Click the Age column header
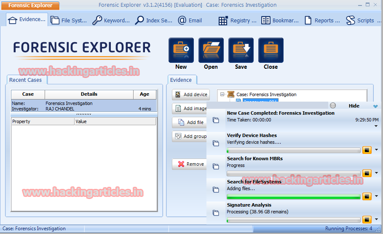Viewport: 383px width, 234px height. pos(145,94)
